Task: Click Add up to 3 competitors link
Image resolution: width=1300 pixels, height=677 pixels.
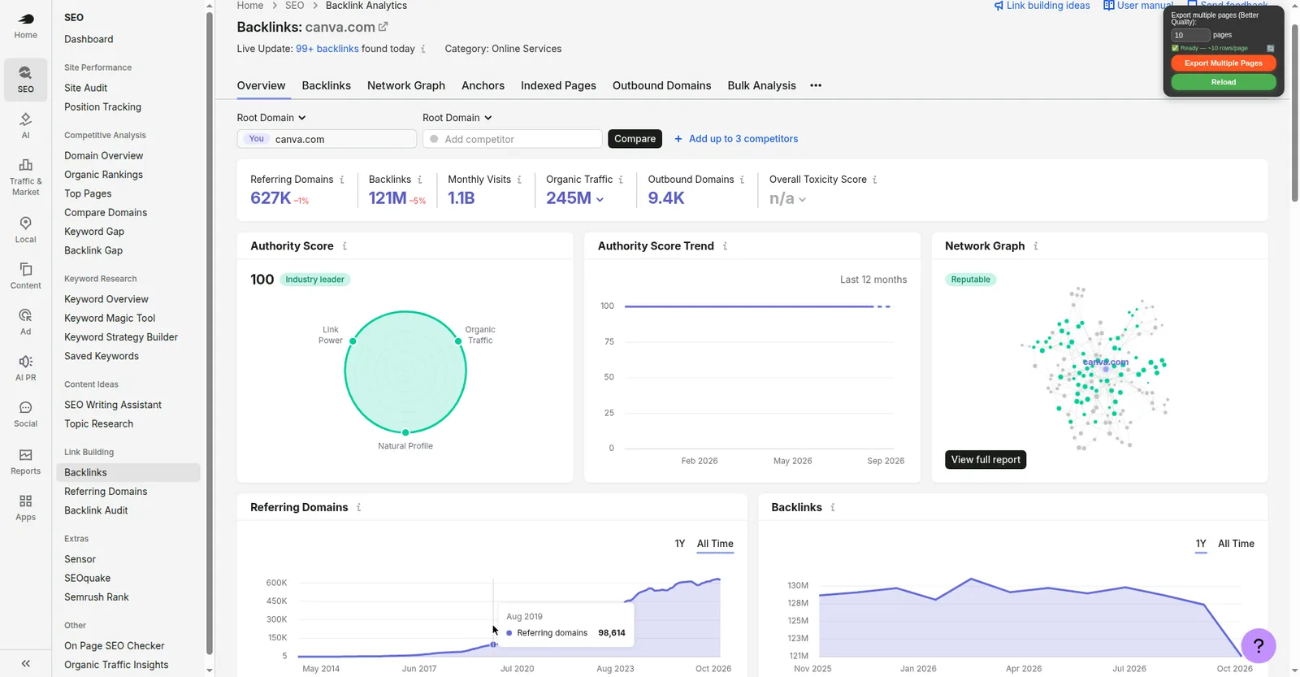Action: click(736, 139)
